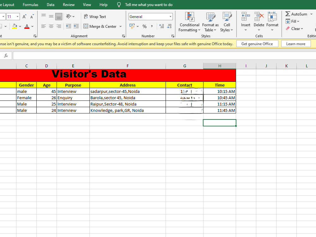Increase decimal places

(x=161, y=26)
